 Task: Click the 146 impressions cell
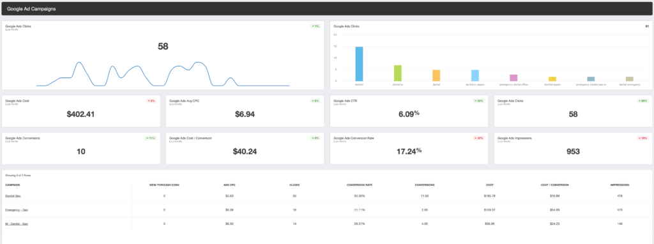click(x=620, y=224)
